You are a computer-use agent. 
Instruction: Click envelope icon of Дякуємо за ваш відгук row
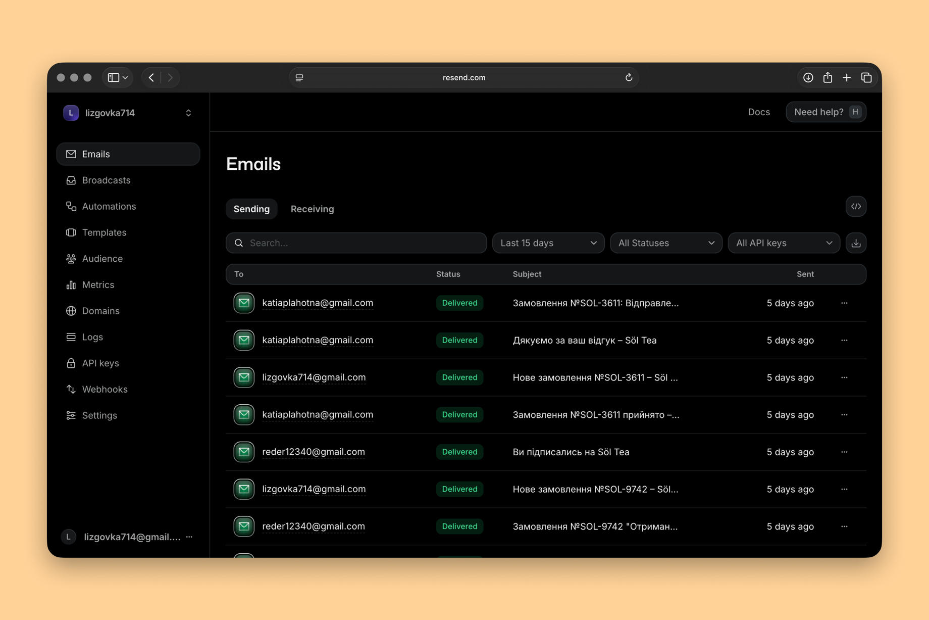point(244,340)
